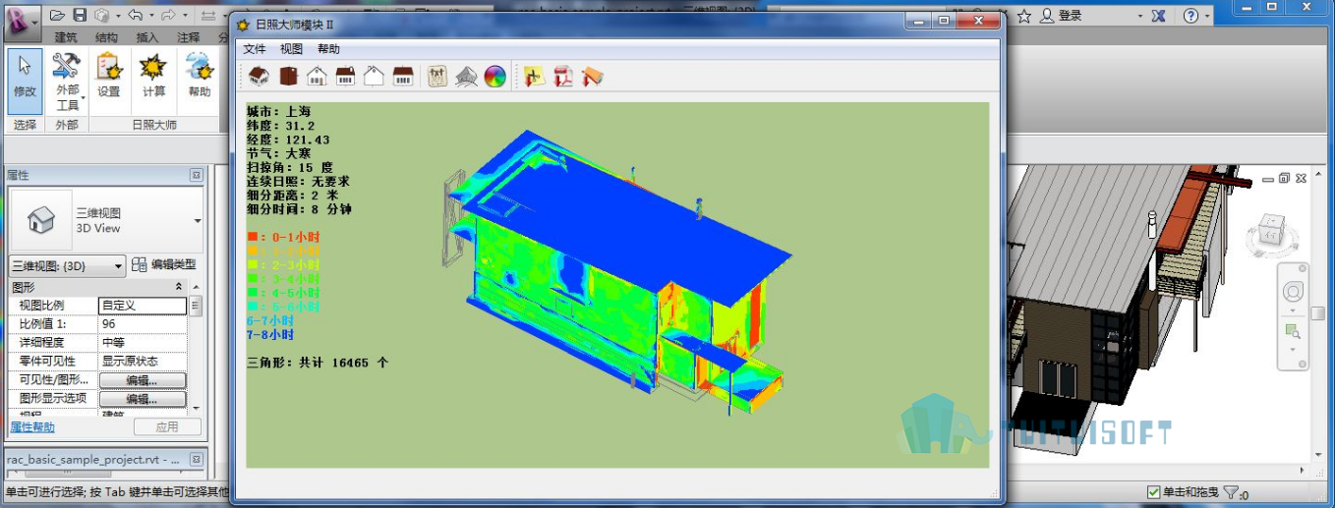Open the 帮助 menu in module window
Image resolution: width=1335 pixels, height=508 pixels.
click(x=329, y=48)
